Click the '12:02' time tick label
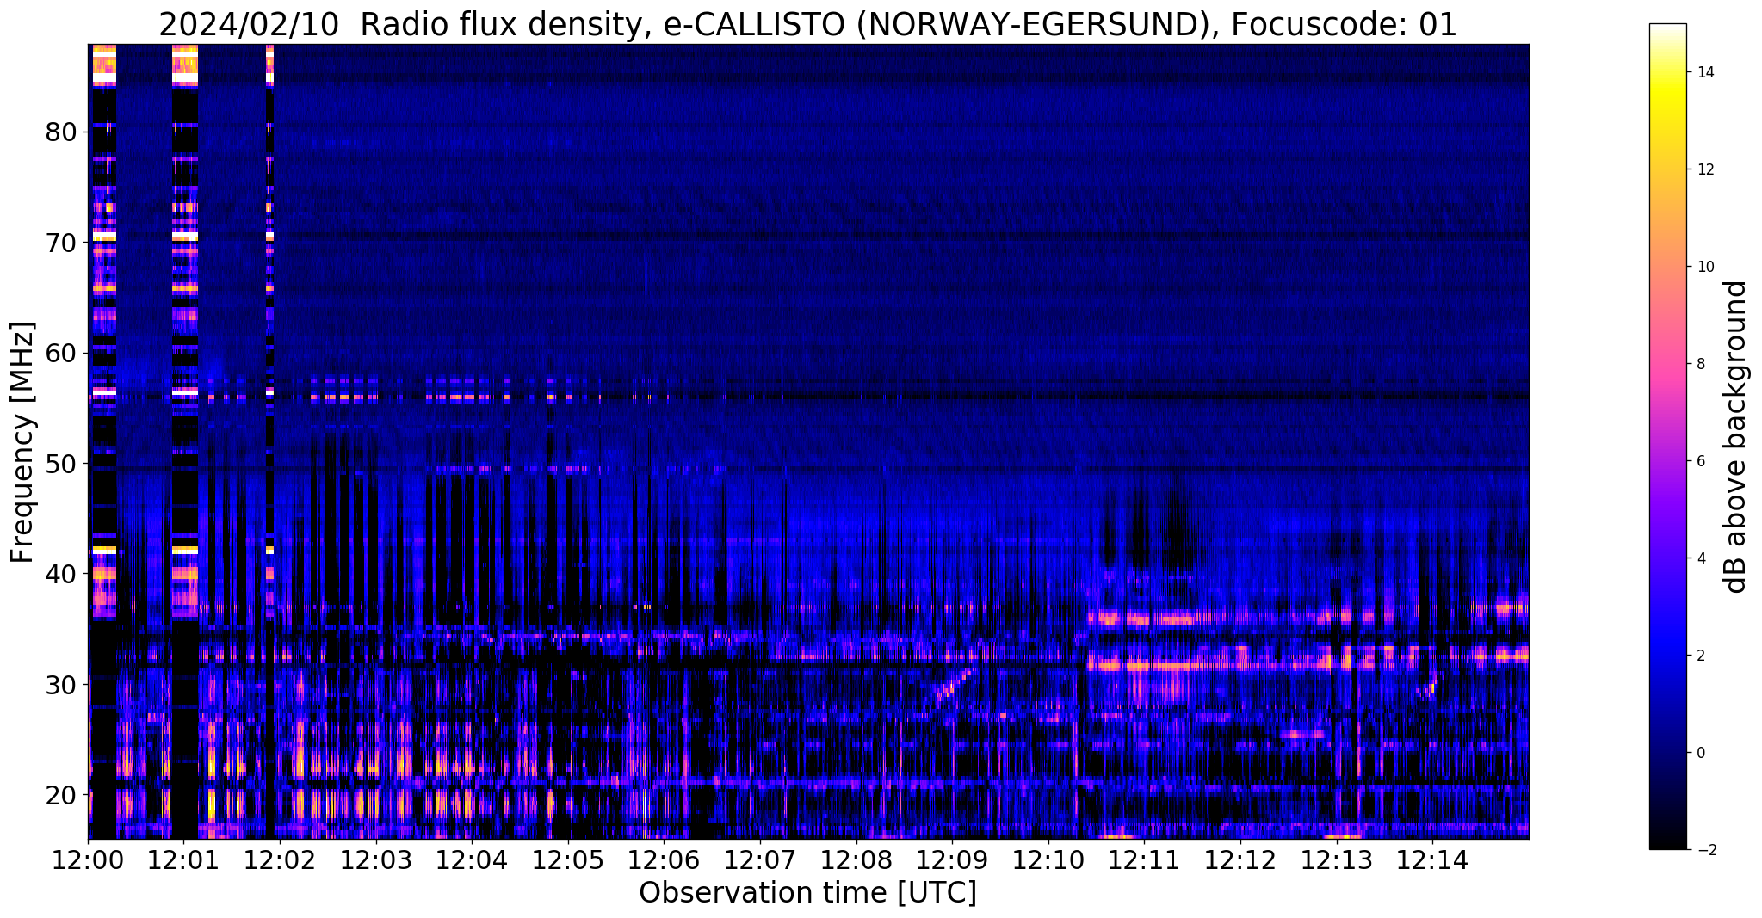The image size is (1762, 918). 280,860
